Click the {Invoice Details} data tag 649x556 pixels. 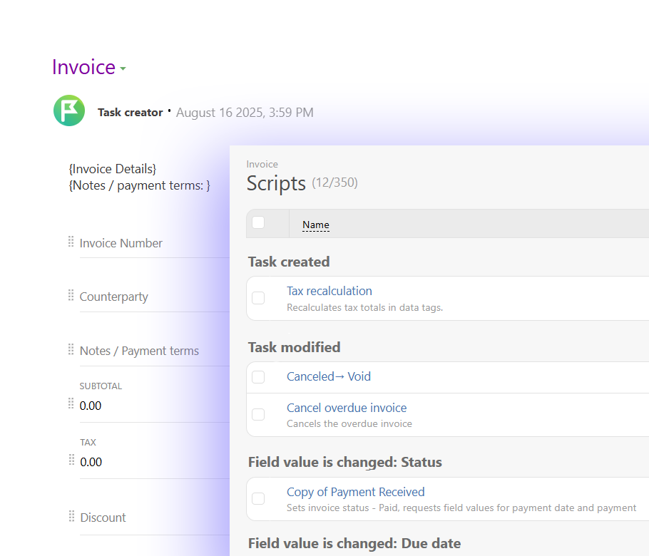point(112,169)
